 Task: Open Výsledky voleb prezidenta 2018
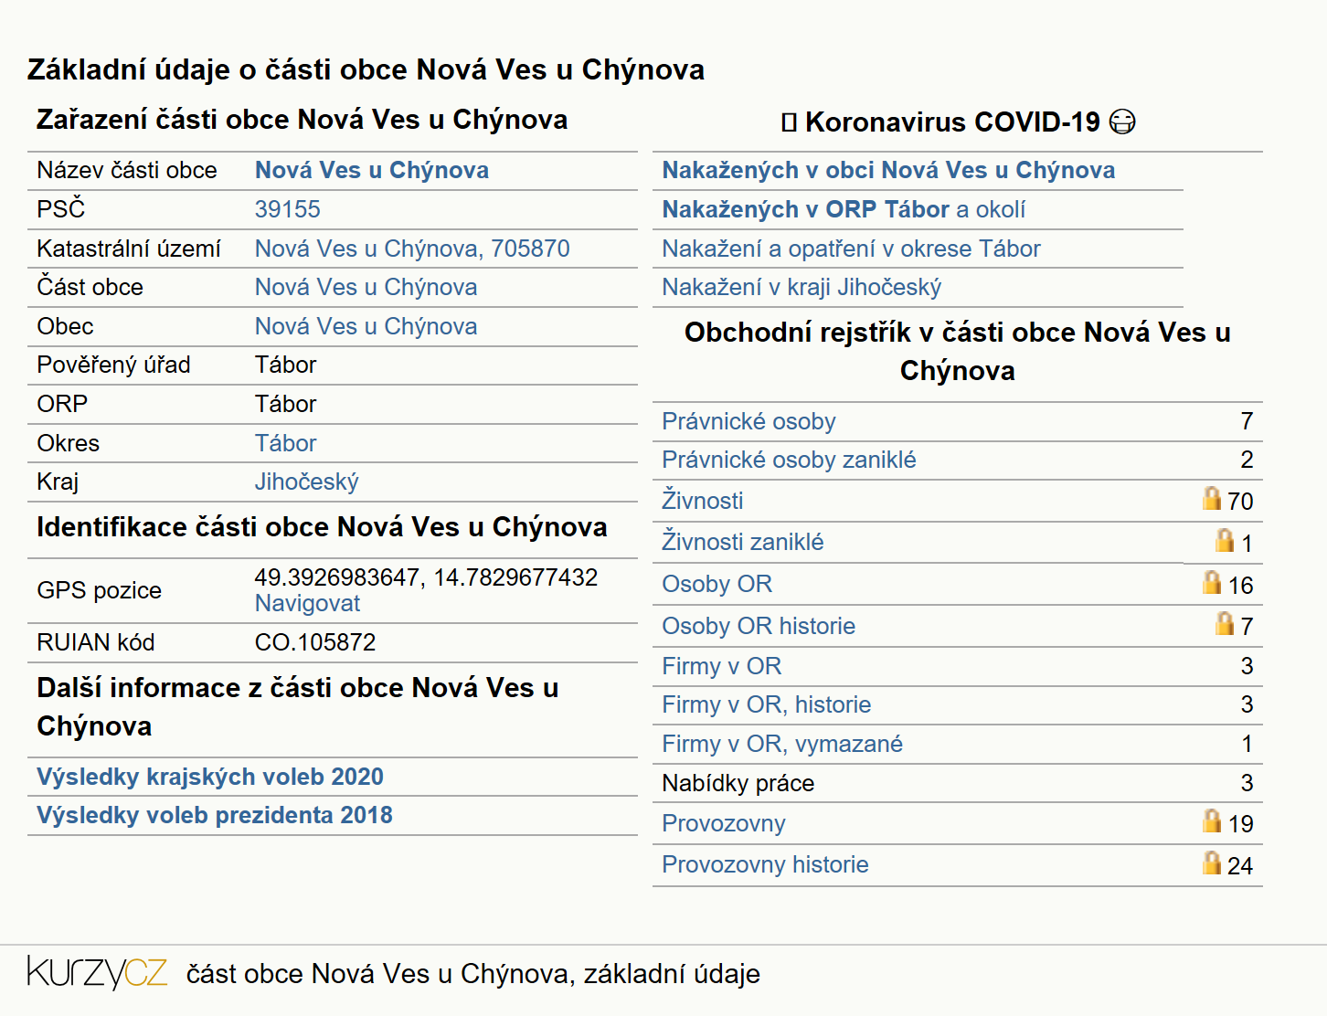click(215, 815)
